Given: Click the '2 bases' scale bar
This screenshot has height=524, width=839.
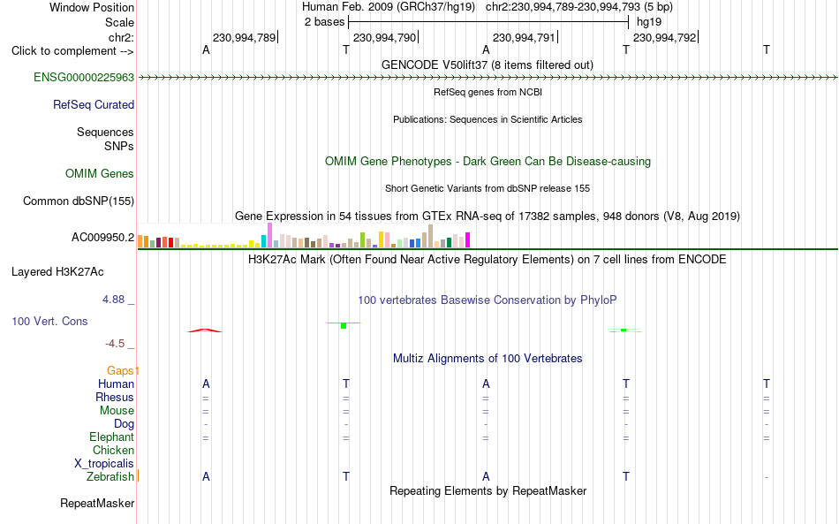Looking at the screenshot, I should (488, 22).
